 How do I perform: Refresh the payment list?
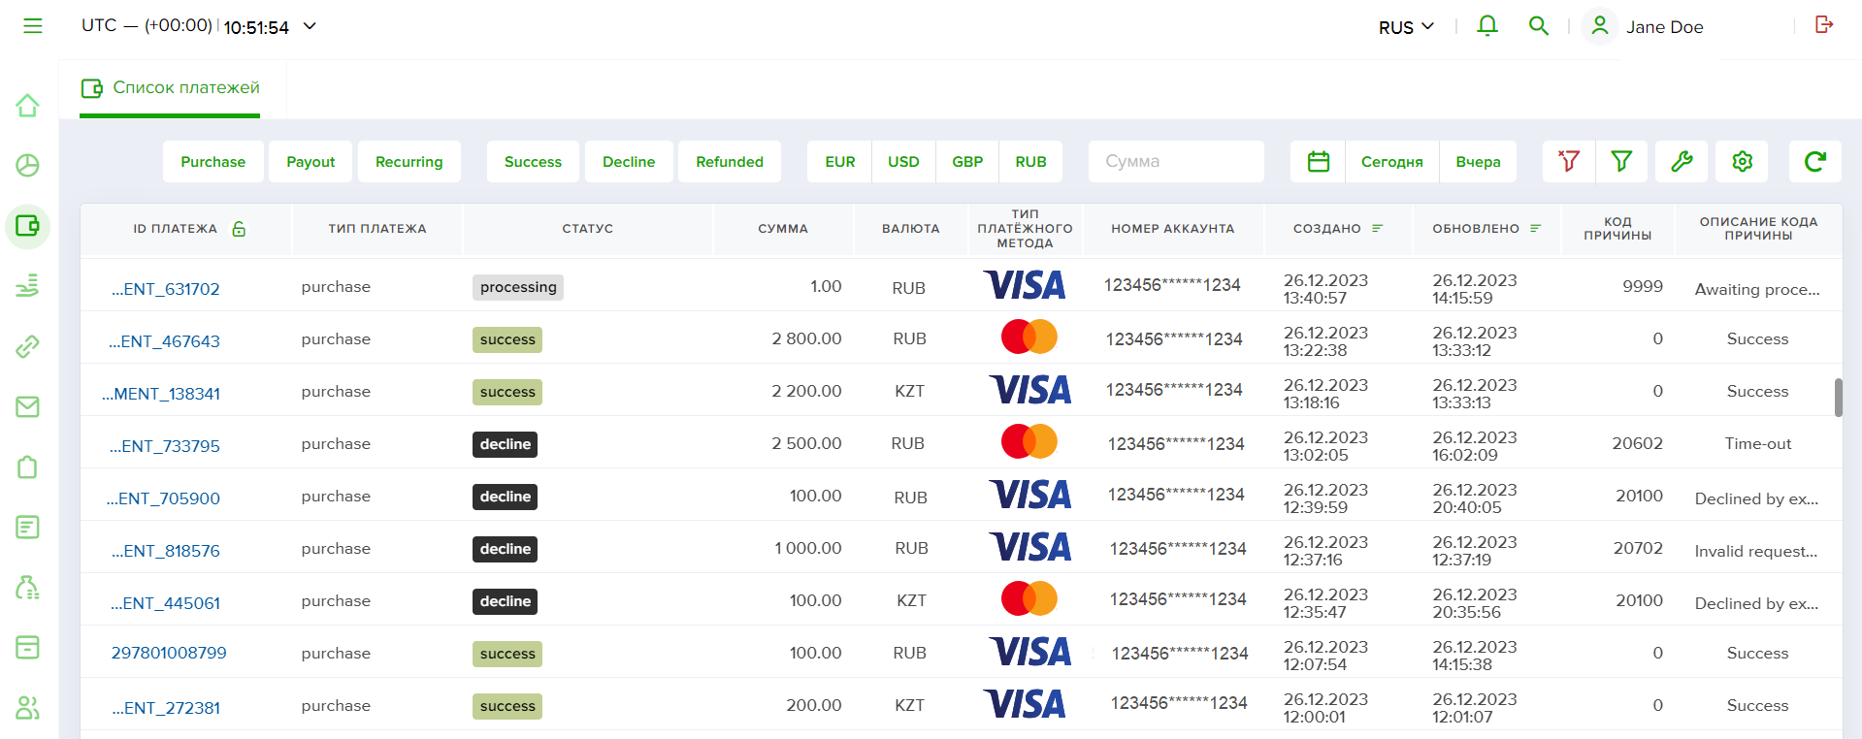click(1814, 161)
